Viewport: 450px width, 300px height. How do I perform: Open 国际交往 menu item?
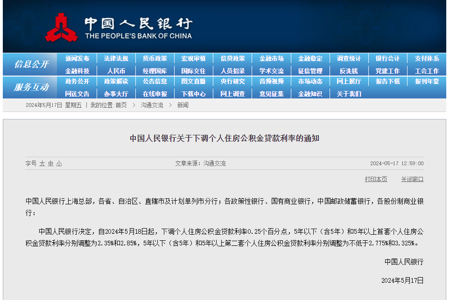point(193,71)
